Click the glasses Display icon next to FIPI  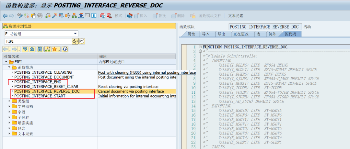pos(75,41)
